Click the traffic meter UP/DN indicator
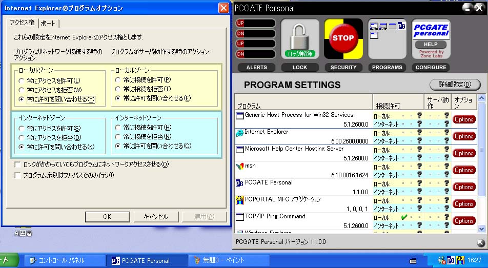488x268 pixels. pyautogui.click(x=255, y=38)
